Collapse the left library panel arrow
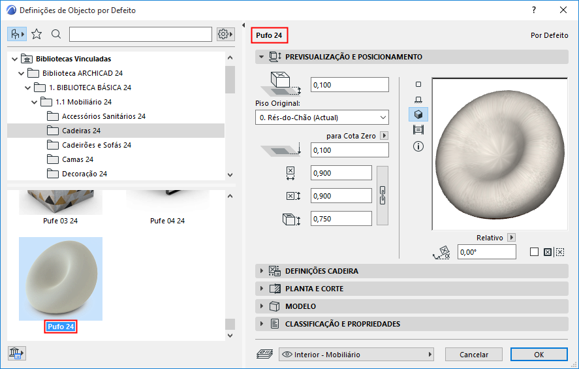The width and height of the screenshot is (579, 369). (243, 25)
